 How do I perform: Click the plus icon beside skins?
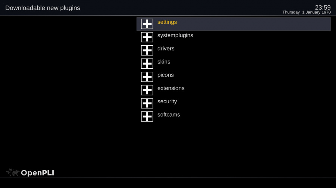(147, 64)
